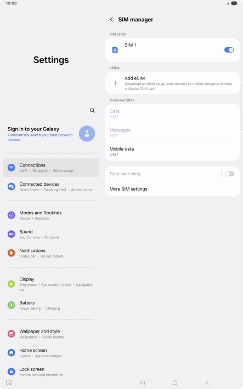Tap the SIM 1 card icon

click(115, 50)
